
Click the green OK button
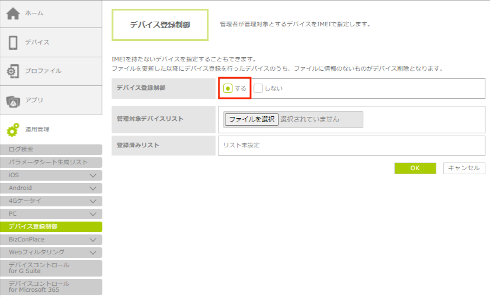[415, 168]
